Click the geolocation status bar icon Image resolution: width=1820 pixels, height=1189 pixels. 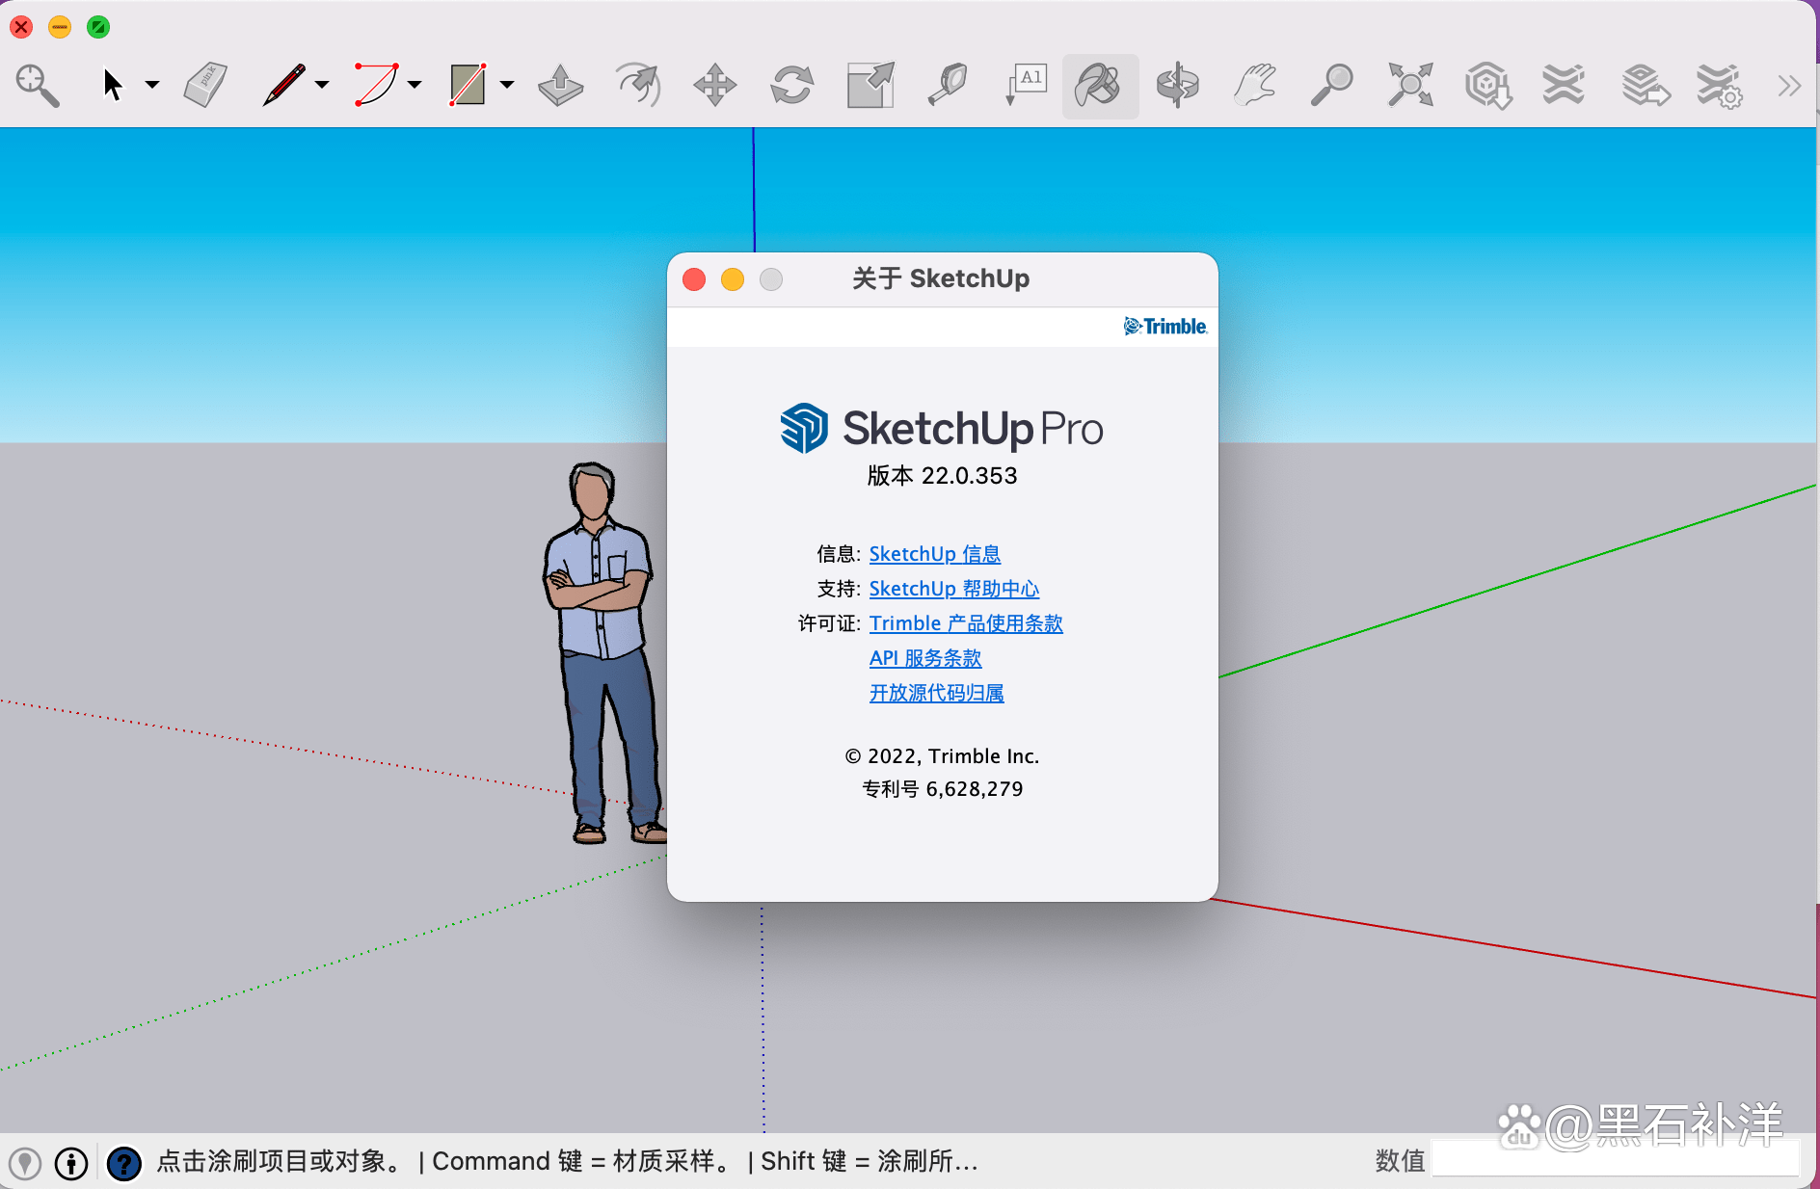click(x=26, y=1163)
